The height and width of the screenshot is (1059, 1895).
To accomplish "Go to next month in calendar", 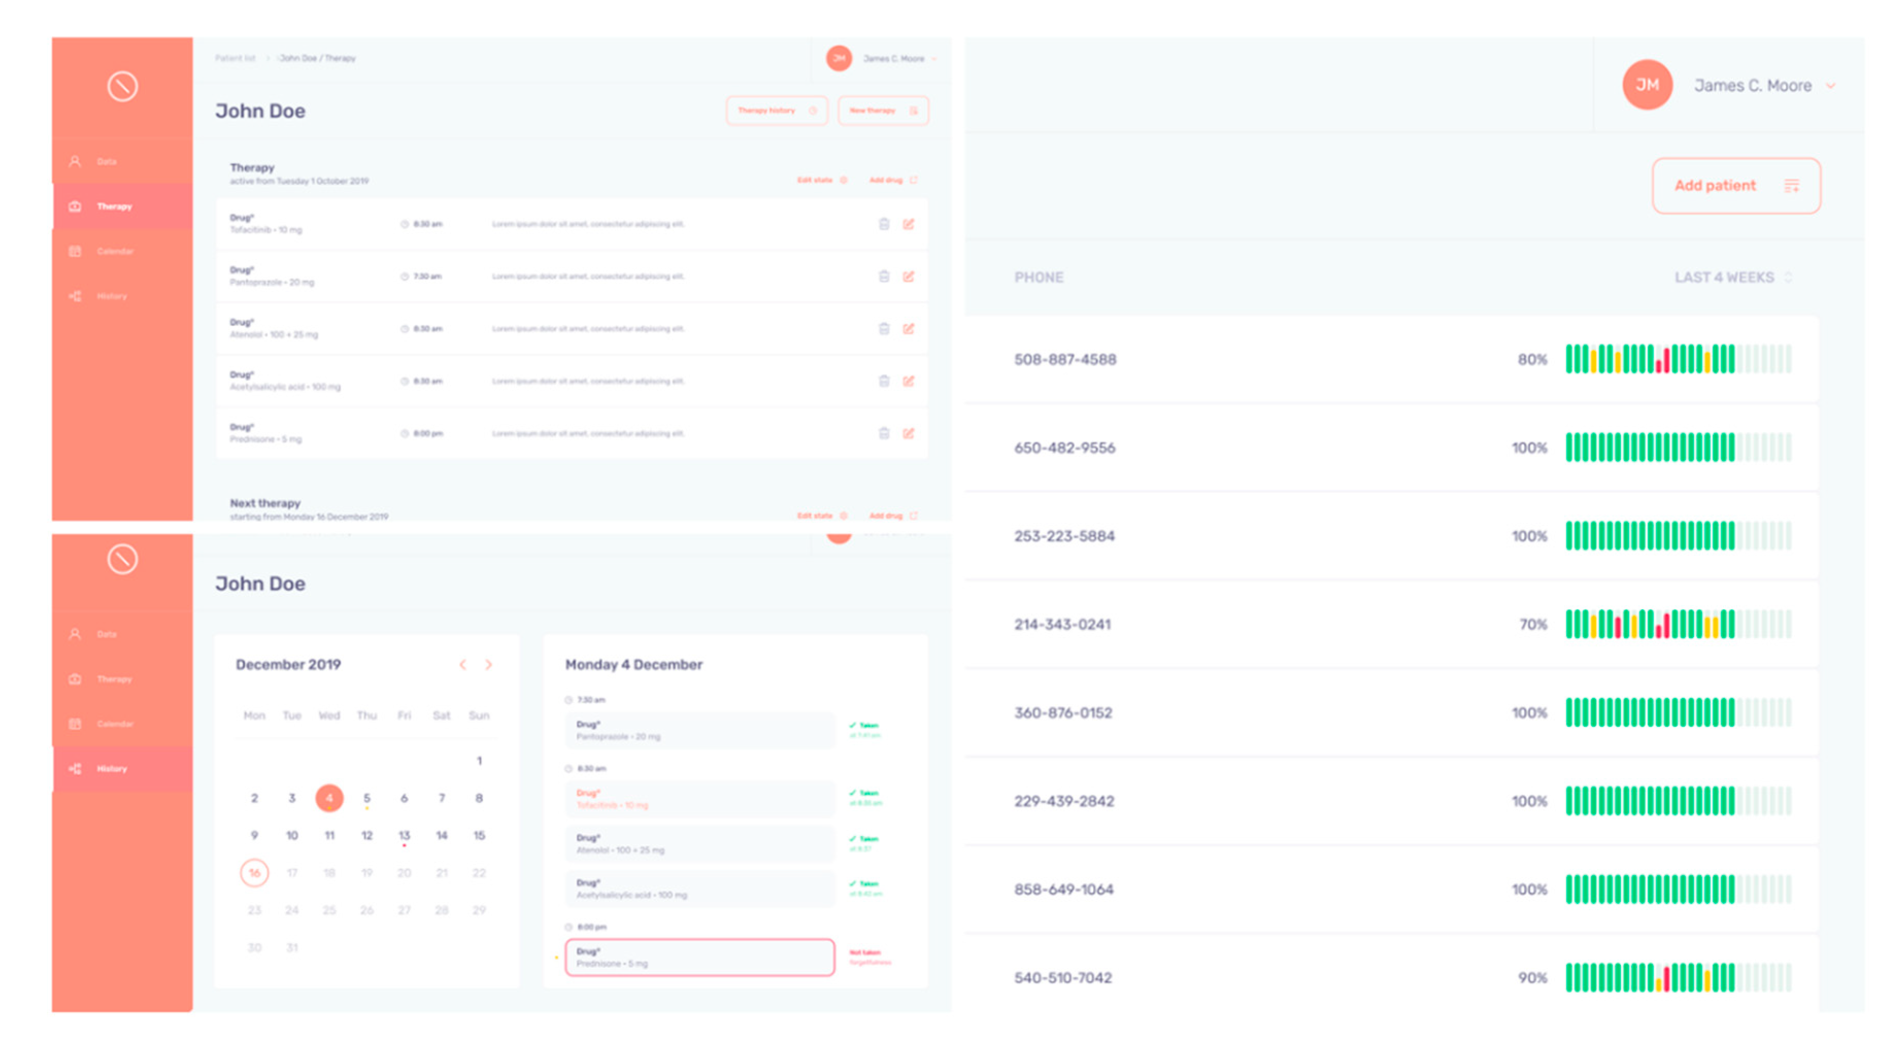I will [x=488, y=665].
